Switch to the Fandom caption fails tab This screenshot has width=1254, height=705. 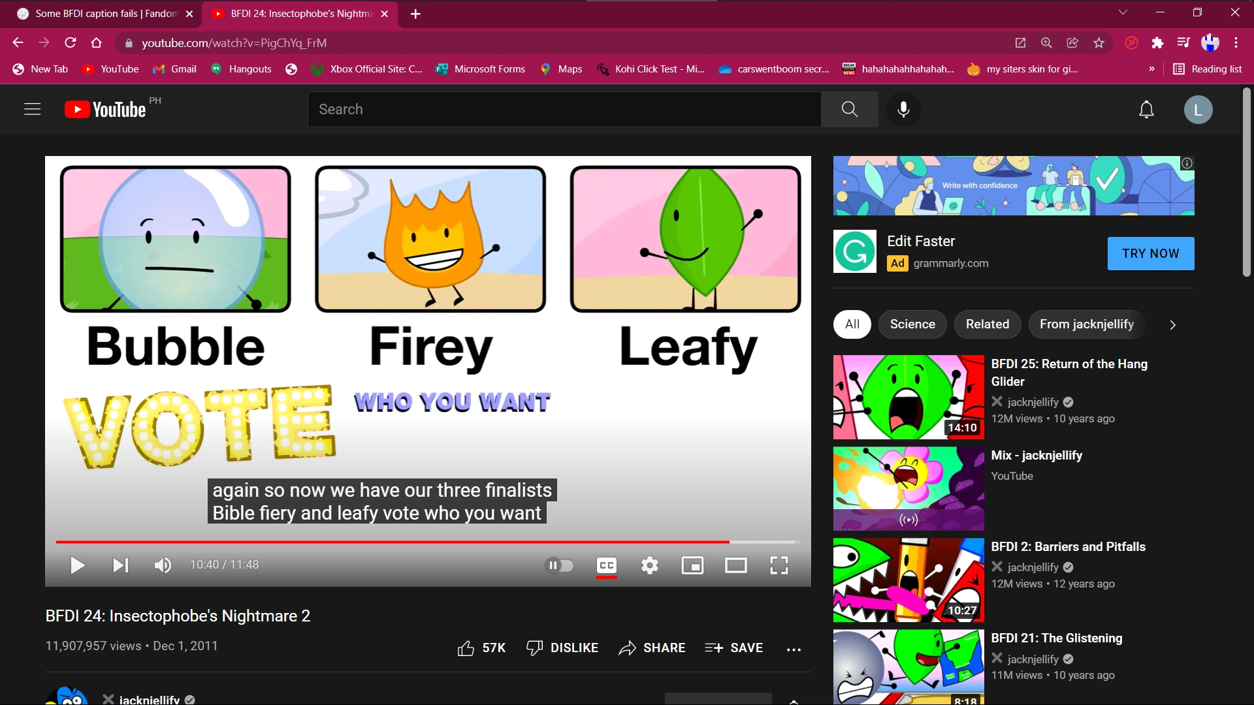[x=98, y=13]
